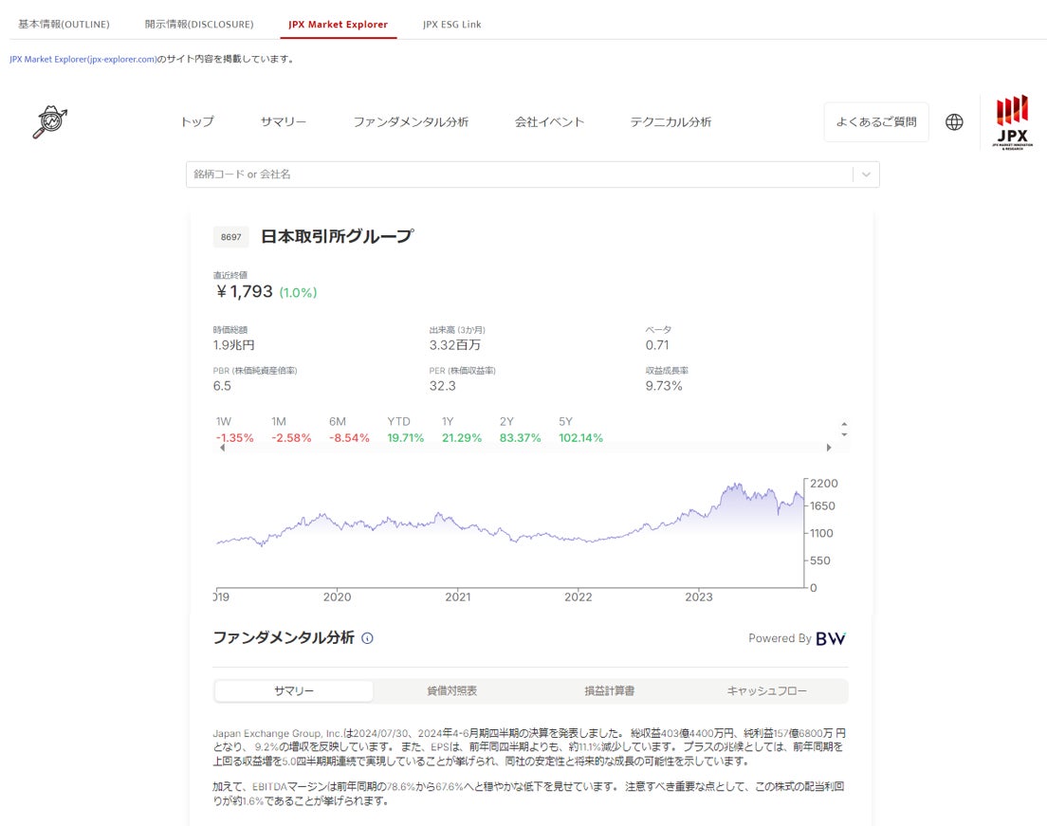This screenshot has height=826, width=1047.
Task: Select the 1W performance period
Action: click(234, 430)
